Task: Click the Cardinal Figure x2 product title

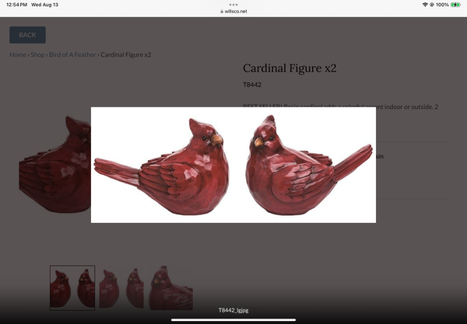Action: (x=290, y=68)
